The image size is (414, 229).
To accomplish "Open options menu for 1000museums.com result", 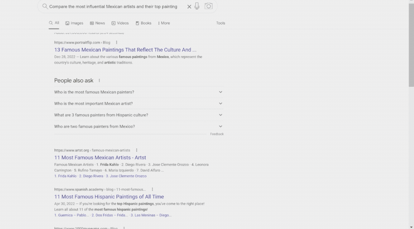I will click(x=124, y=228).
